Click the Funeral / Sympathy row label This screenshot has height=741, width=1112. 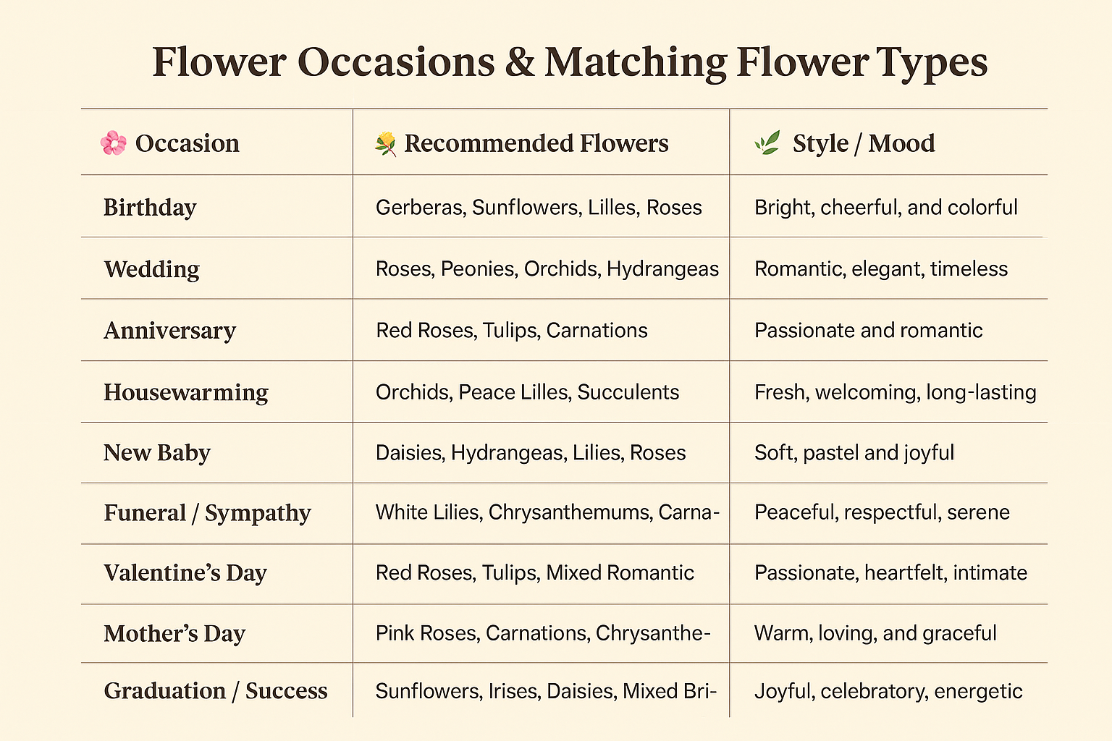point(207,513)
